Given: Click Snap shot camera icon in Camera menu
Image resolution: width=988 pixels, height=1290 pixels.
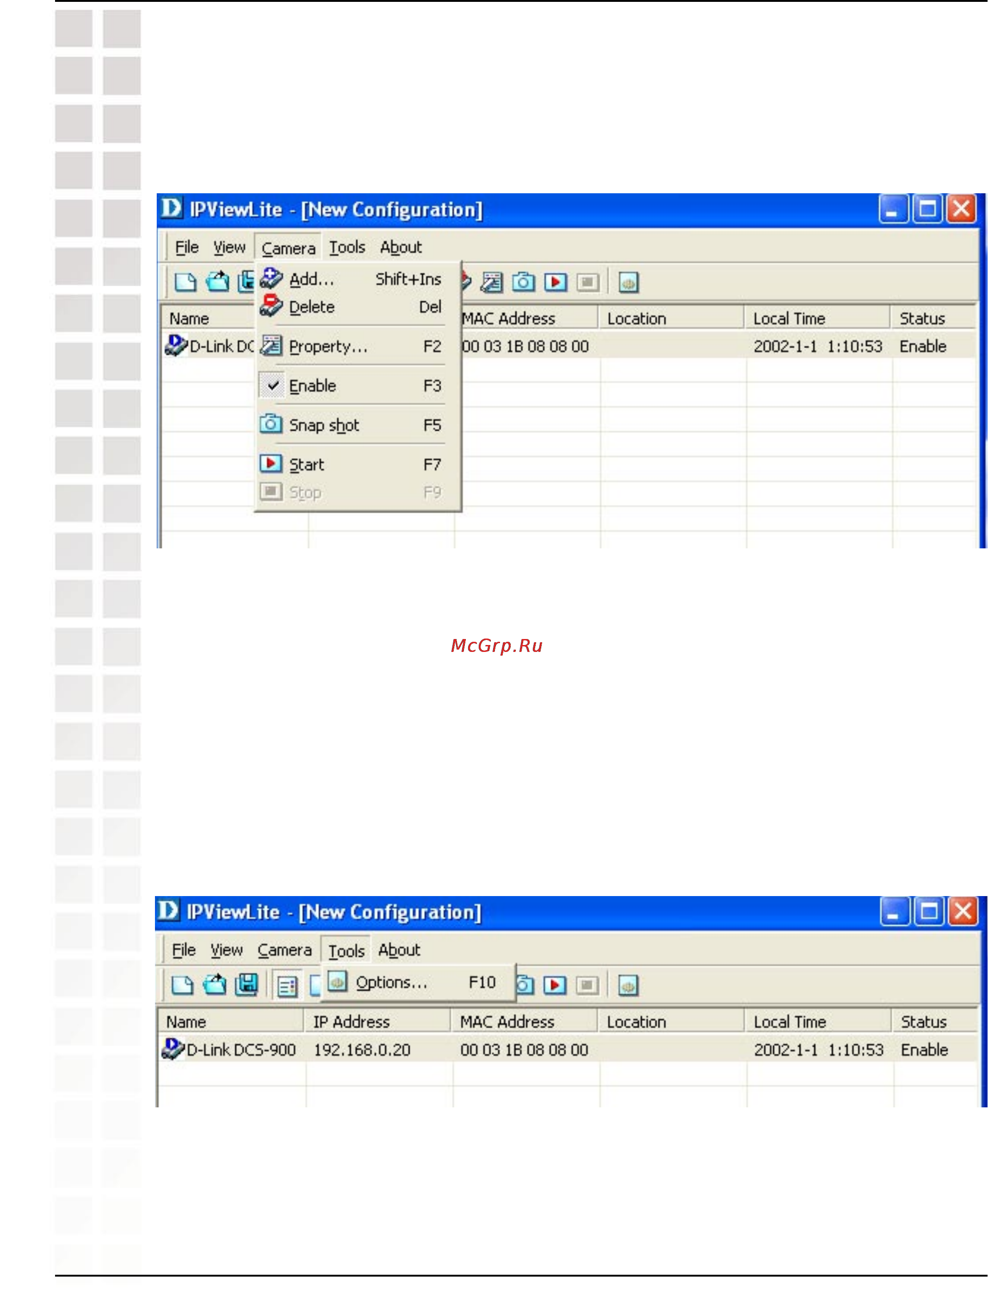Looking at the screenshot, I should (x=271, y=424).
